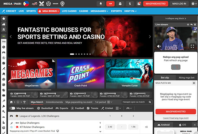
Task: Click the games carousel horizontal scrollbar
Action: coord(30,90)
